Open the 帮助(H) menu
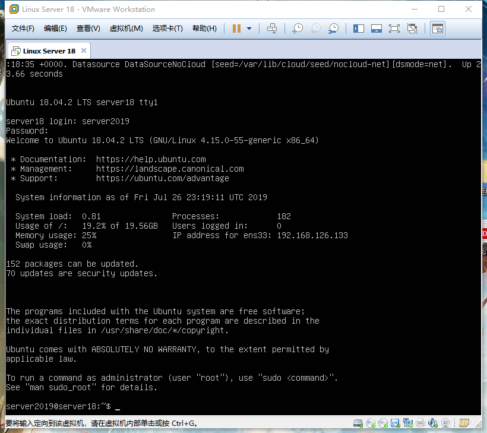Image resolution: width=487 pixels, height=433 pixels. click(x=204, y=29)
